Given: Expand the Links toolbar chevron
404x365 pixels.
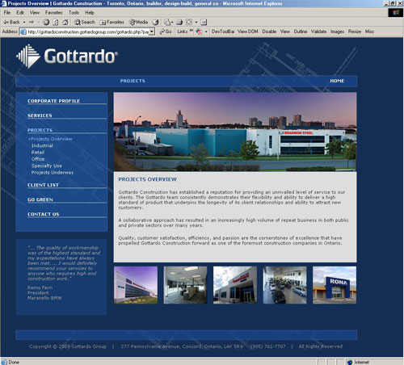Looking at the screenshot, I should coord(191,31).
